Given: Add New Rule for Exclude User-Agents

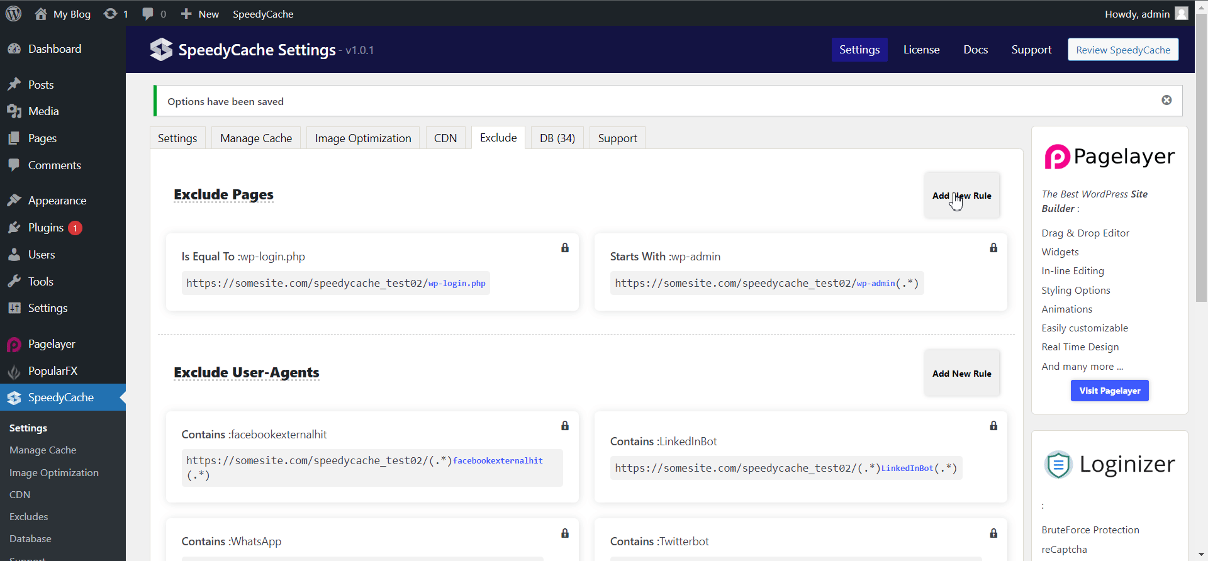Looking at the screenshot, I should 962,374.
